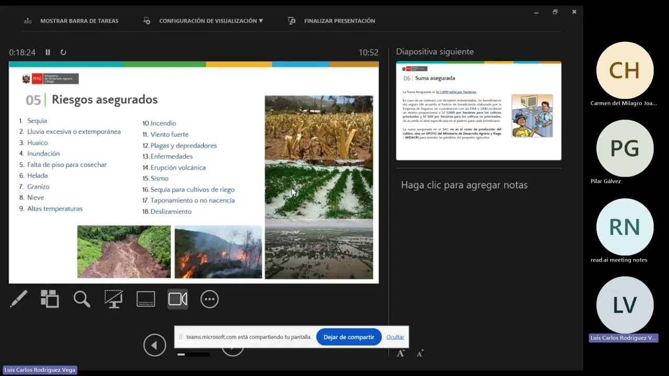
Task: Click list item Huaico
Action: [38, 143]
